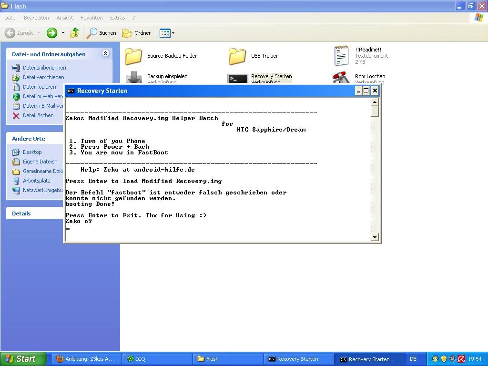This screenshot has height=366, width=488.
Task: Click the red antivirus tray icon
Action: coord(461,359)
